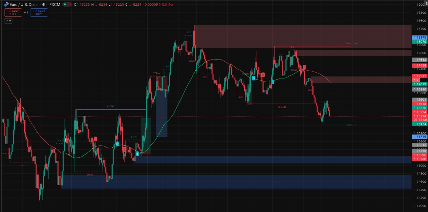Click the blue 1.18175 price label
The width and height of the screenshot is (428, 212).
tap(420, 37)
